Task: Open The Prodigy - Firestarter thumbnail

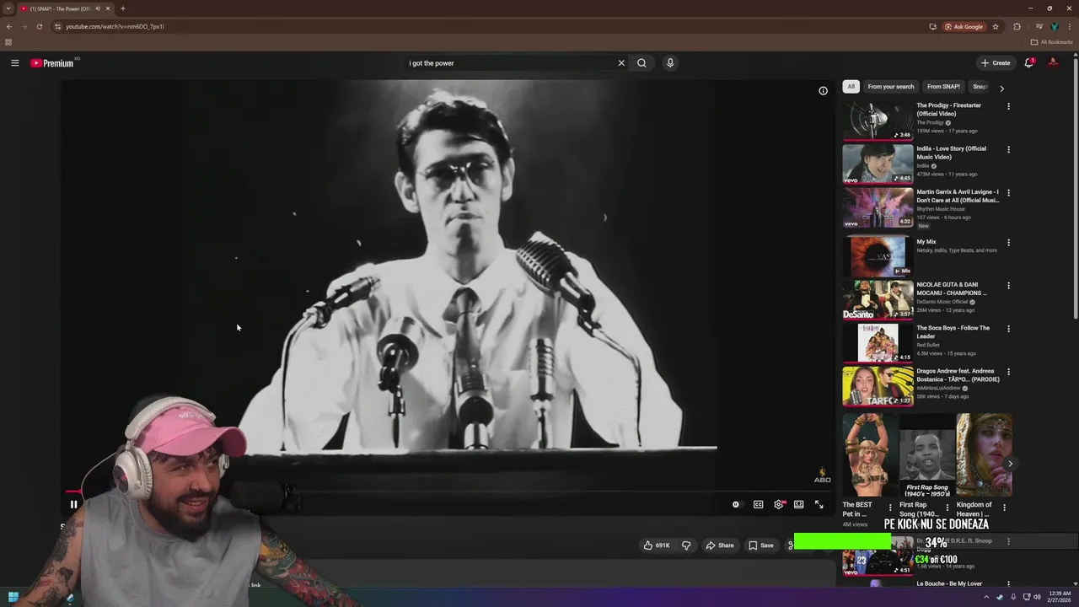Action: tap(878, 121)
